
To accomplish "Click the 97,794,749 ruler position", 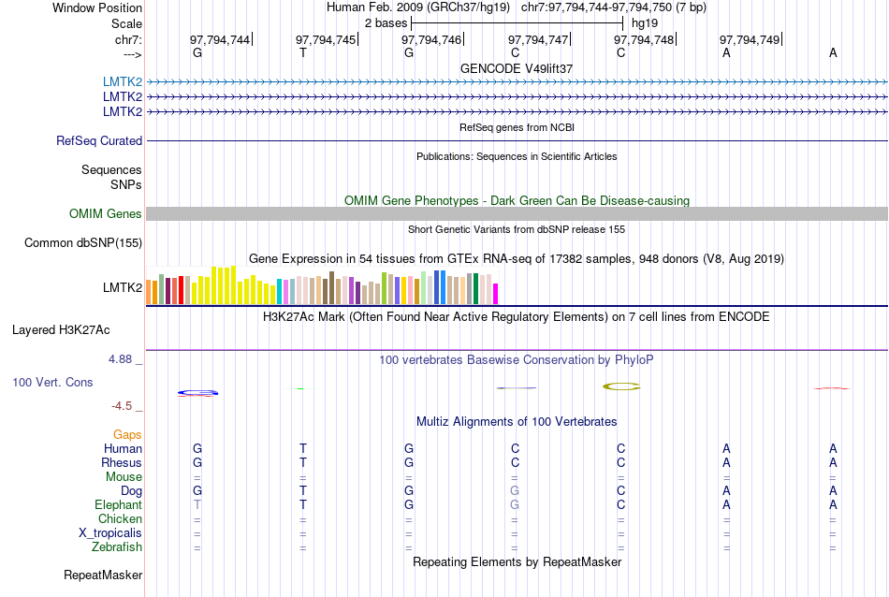I will [x=750, y=39].
